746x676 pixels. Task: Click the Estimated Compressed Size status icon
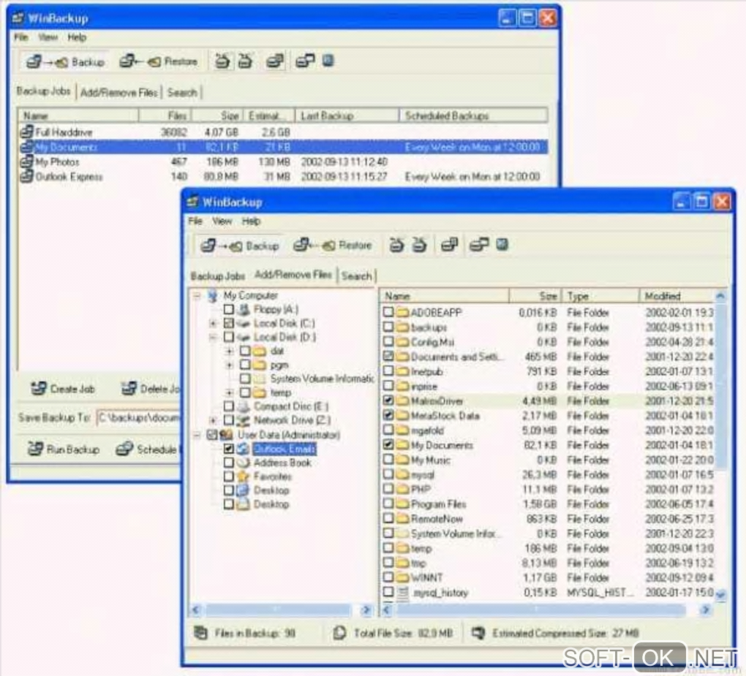pos(478,633)
